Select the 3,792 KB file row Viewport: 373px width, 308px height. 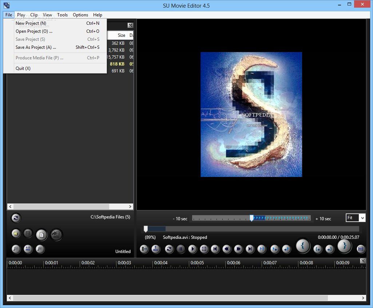point(120,50)
